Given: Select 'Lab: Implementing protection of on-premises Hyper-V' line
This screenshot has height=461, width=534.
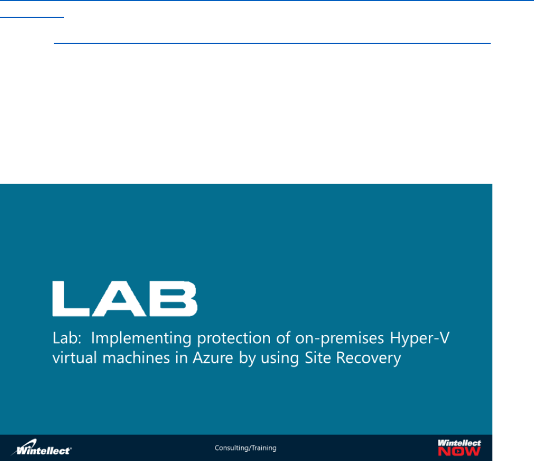Looking at the screenshot, I should click(251, 339).
